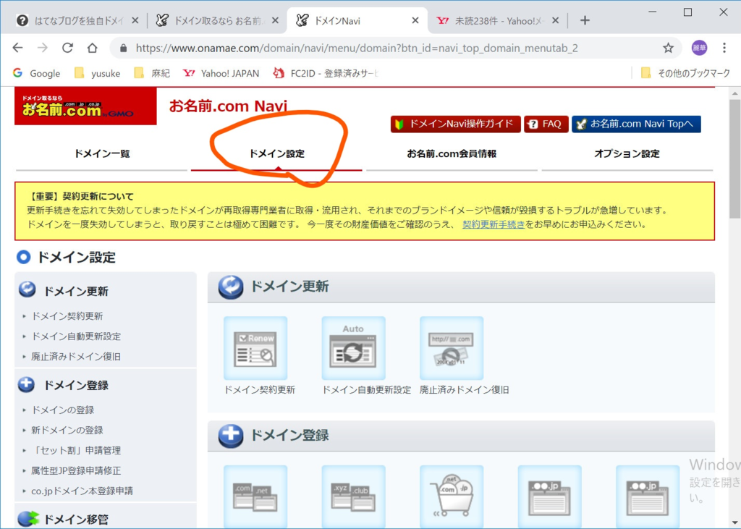Switch to the ドメイン取るなら お名前 tab
The image size is (741, 529).
[x=217, y=20]
